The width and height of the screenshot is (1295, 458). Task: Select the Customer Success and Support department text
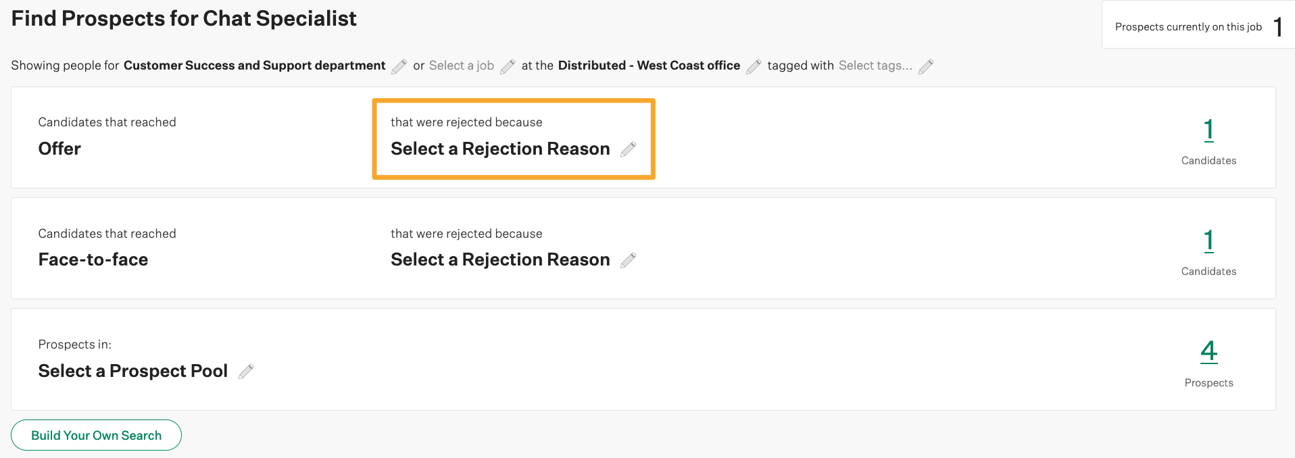pyautogui.click(x=254, y=66)
